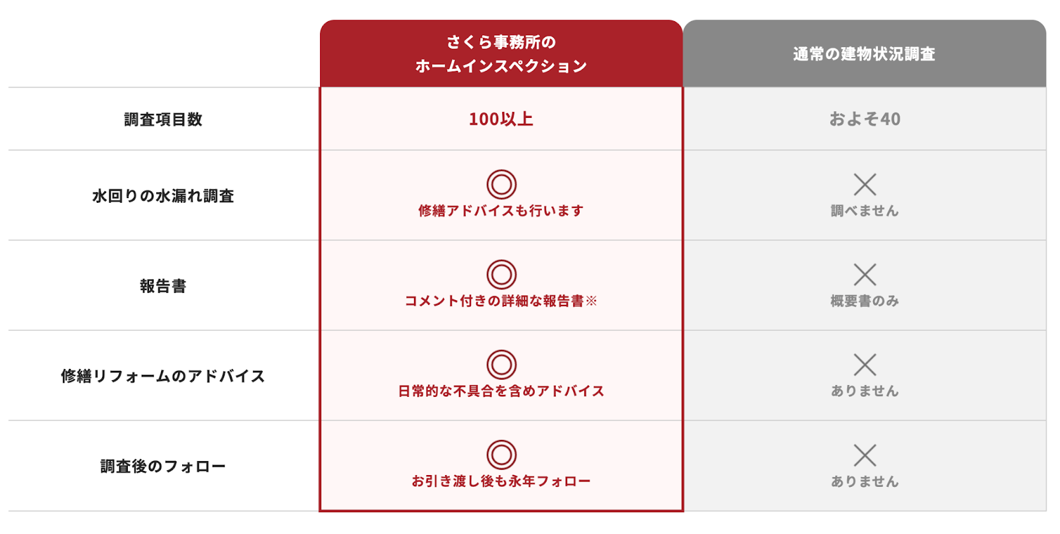Click the 報告書 row label
The height and width of the screenshot is (534, 1060).
coord(163,286)
